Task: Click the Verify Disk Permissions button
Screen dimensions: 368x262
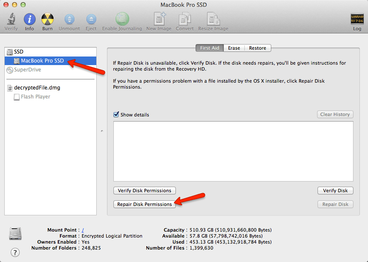Action: [145, 191]
